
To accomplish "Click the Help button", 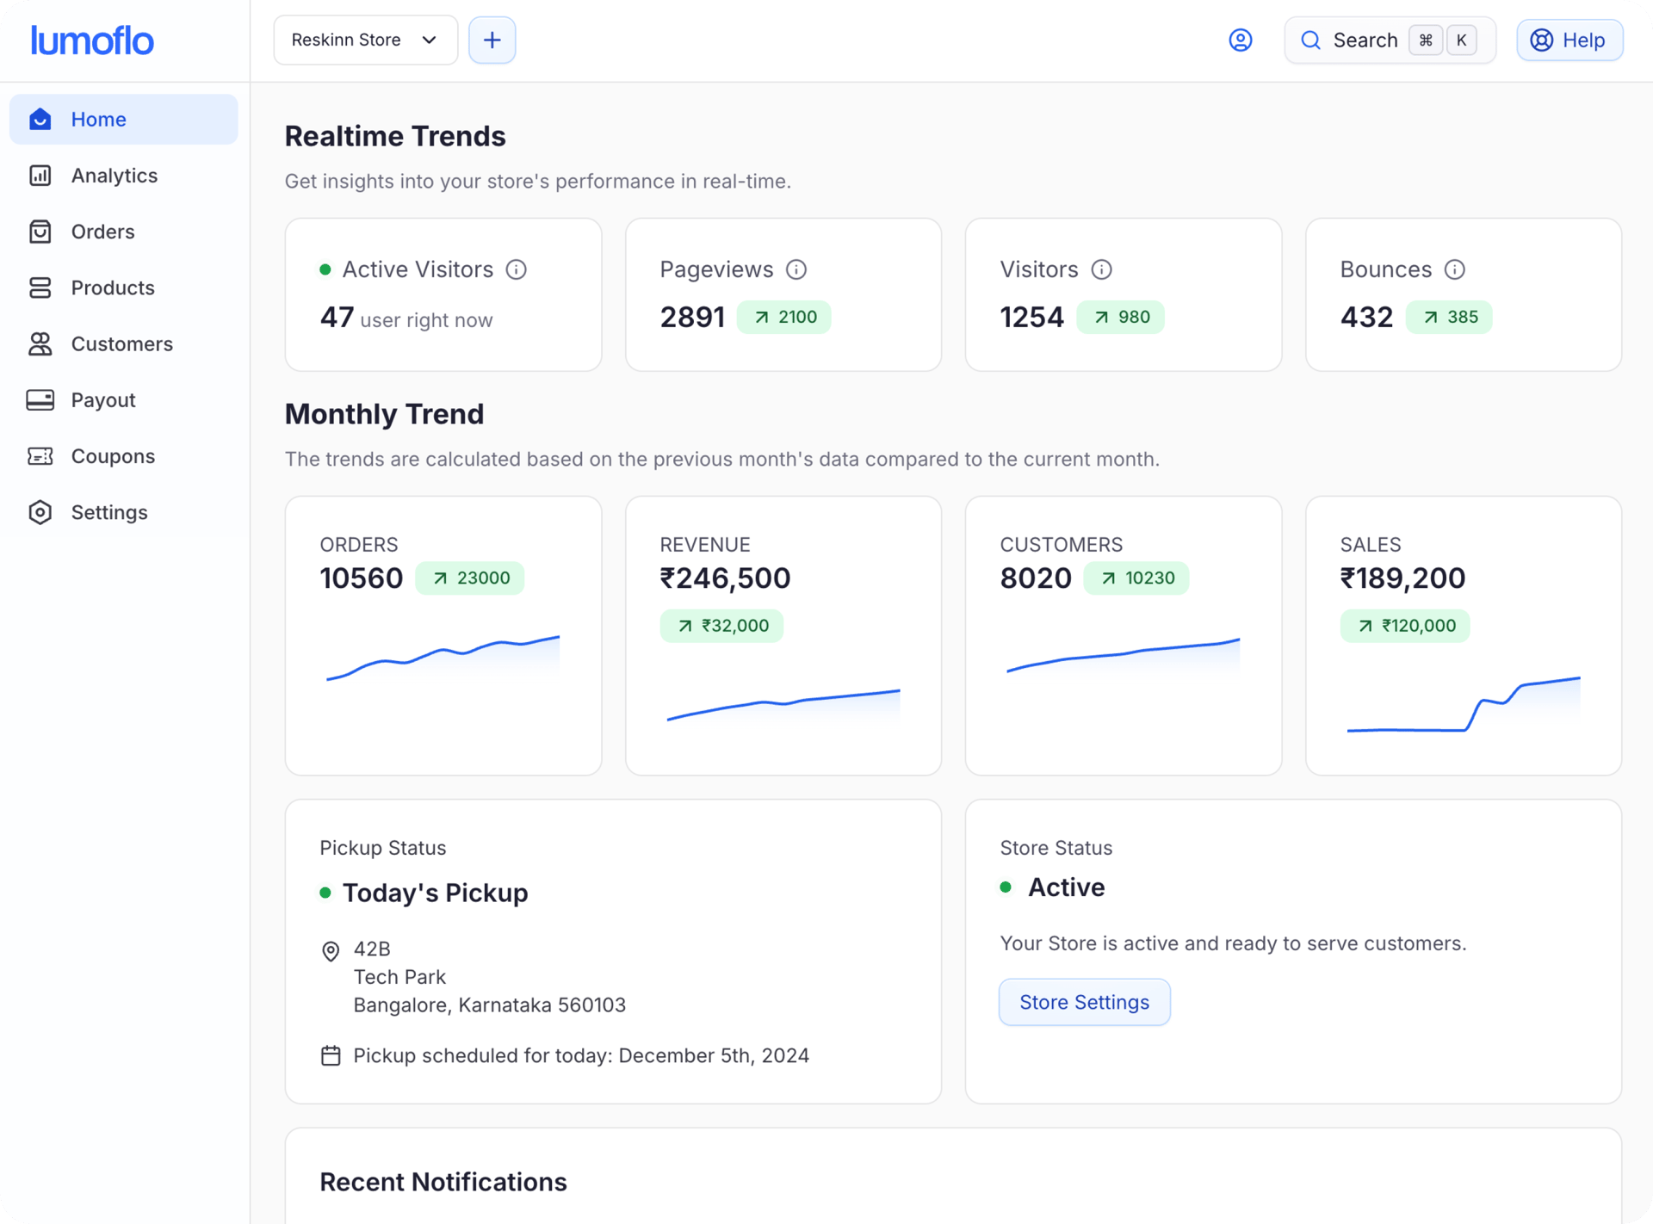I will [1569, 40].
